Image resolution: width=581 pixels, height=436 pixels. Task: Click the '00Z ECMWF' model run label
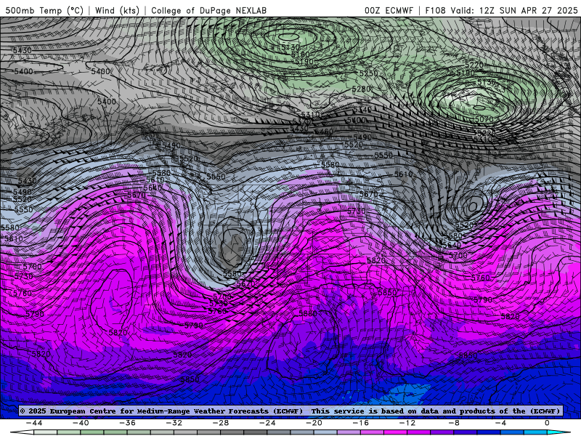pos(389,10)
